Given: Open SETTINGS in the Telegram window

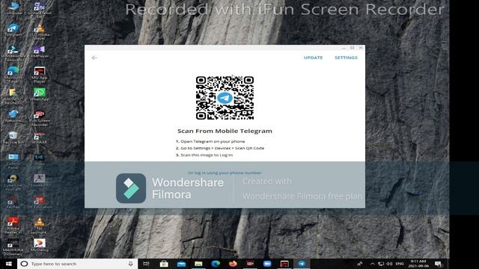Looking at the screenshot, I should point(346,58).
